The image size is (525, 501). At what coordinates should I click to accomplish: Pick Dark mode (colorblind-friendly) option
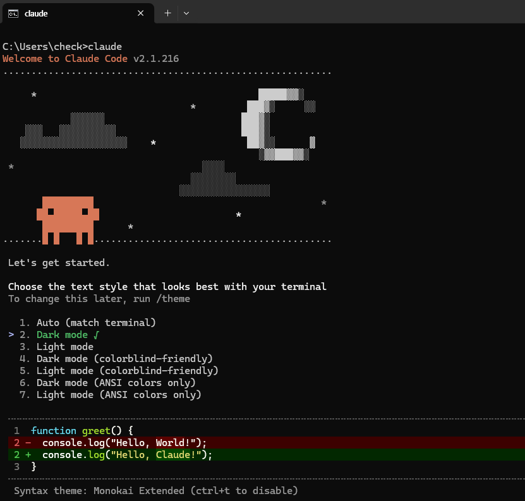pyautogui.click(x=116, y=359)
